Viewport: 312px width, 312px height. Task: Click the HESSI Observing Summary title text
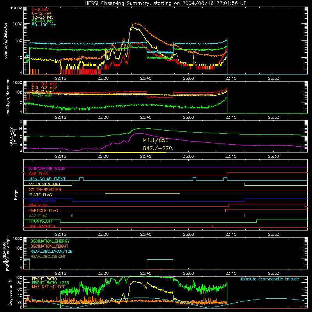pyautogui.click(x=165, y=4)
